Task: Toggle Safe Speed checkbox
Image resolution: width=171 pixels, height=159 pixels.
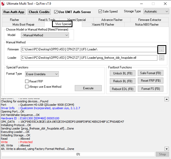Action: pyautogui.click(x=100, y=11)
